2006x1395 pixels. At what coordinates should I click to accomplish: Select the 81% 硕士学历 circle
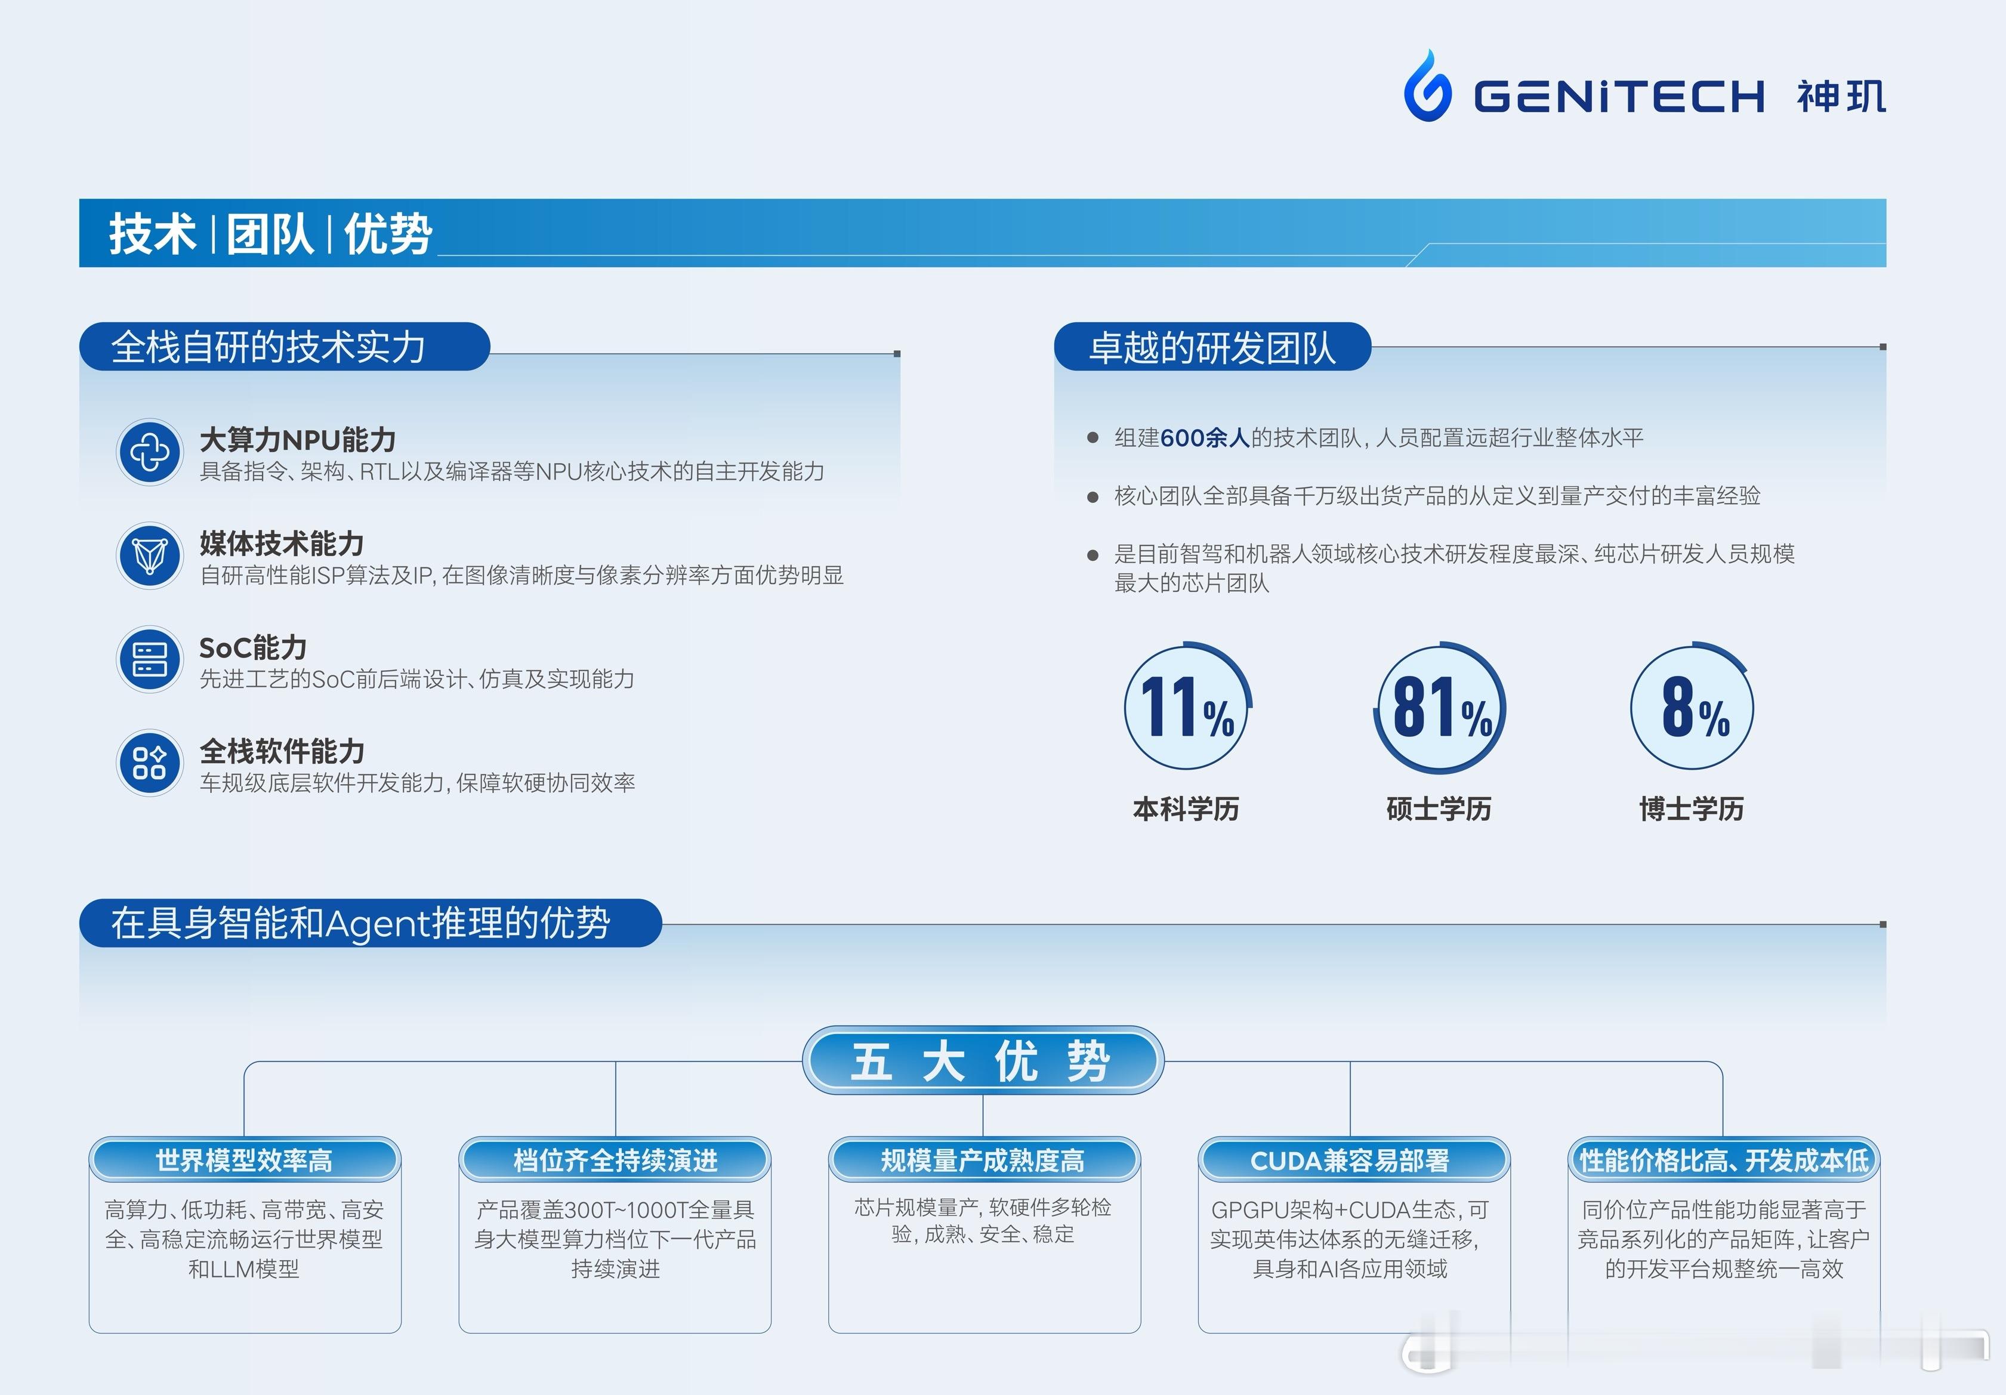[1440, 708]
